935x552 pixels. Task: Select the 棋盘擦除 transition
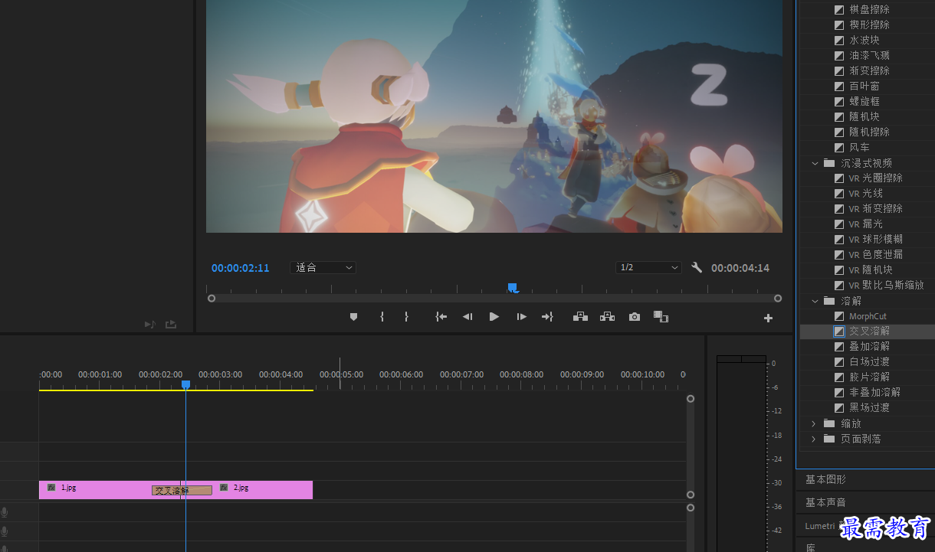pyautogui.click(x=869, y=9)
